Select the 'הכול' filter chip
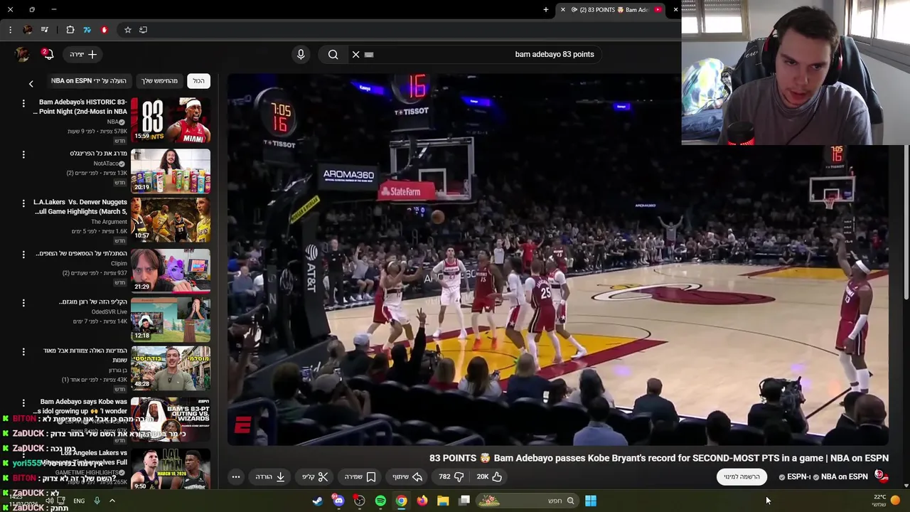 point(198,81)
